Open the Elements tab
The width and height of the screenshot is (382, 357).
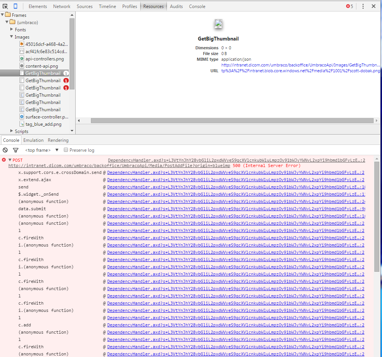(x=38, y=6)
